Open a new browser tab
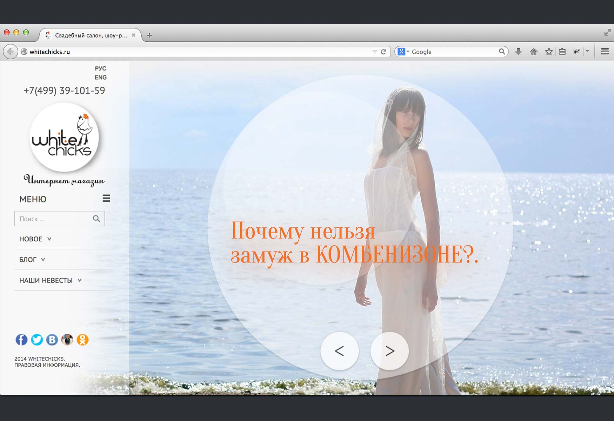 [149, 35]
